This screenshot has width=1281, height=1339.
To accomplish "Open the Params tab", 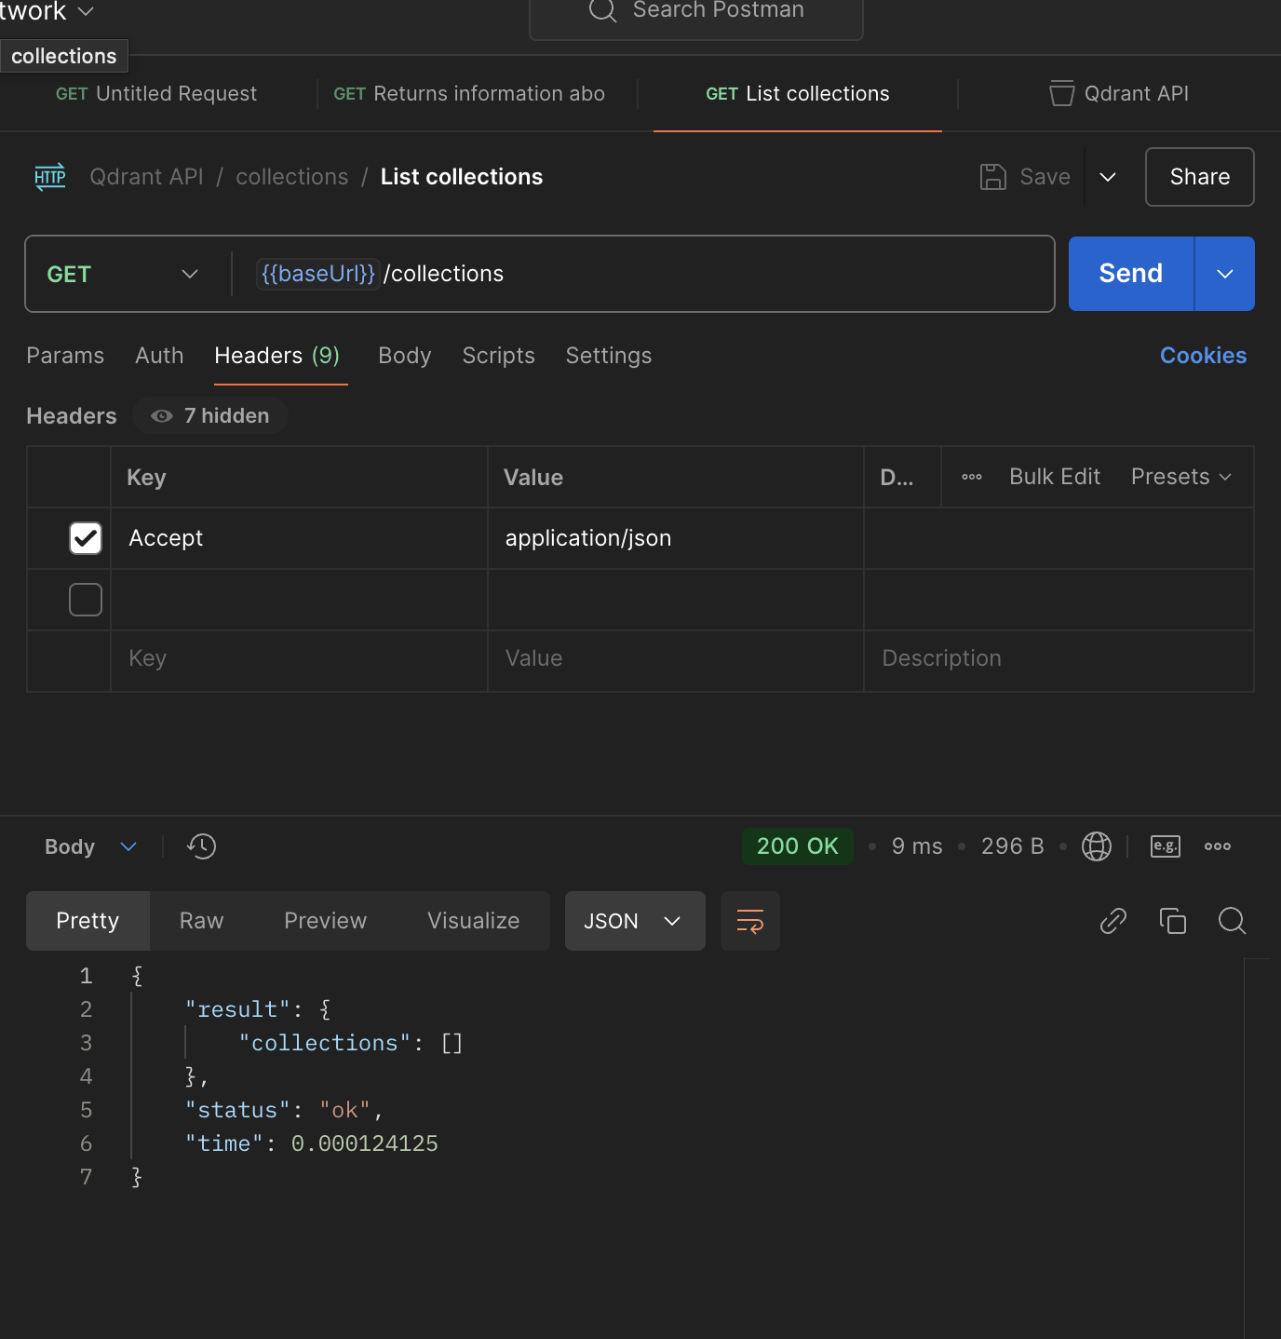I will click(x=65, y=356).
